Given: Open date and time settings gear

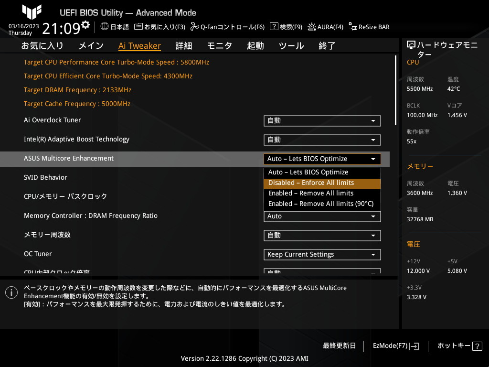Looking at the screenshot, I should [x=85, y=24].
